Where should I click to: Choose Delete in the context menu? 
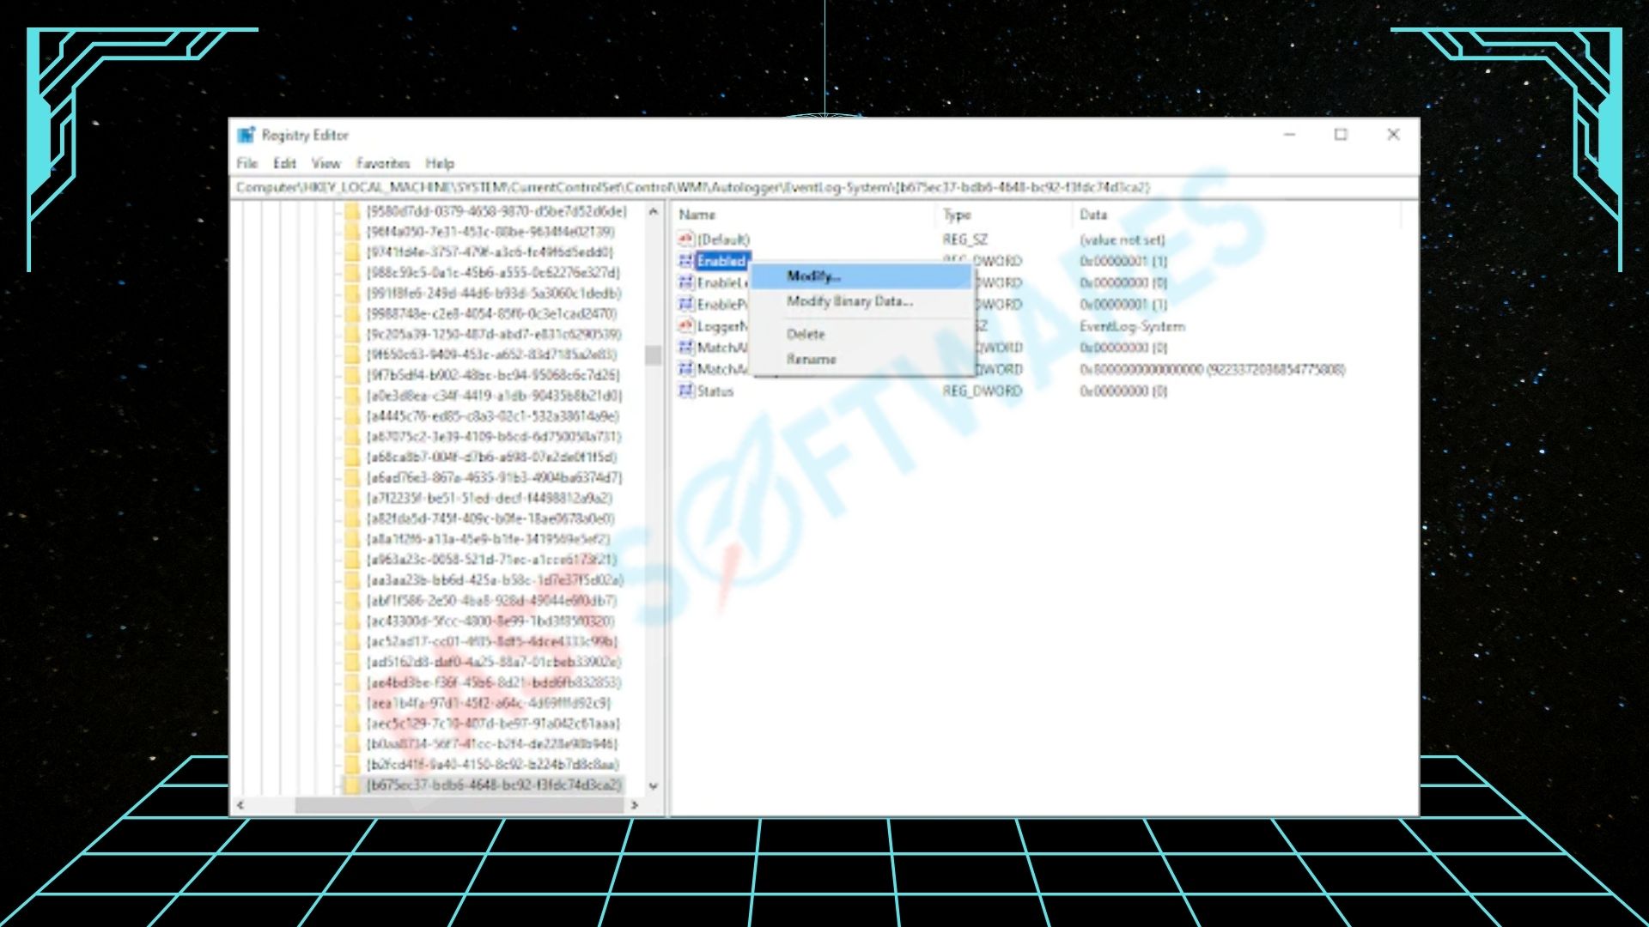862,334
